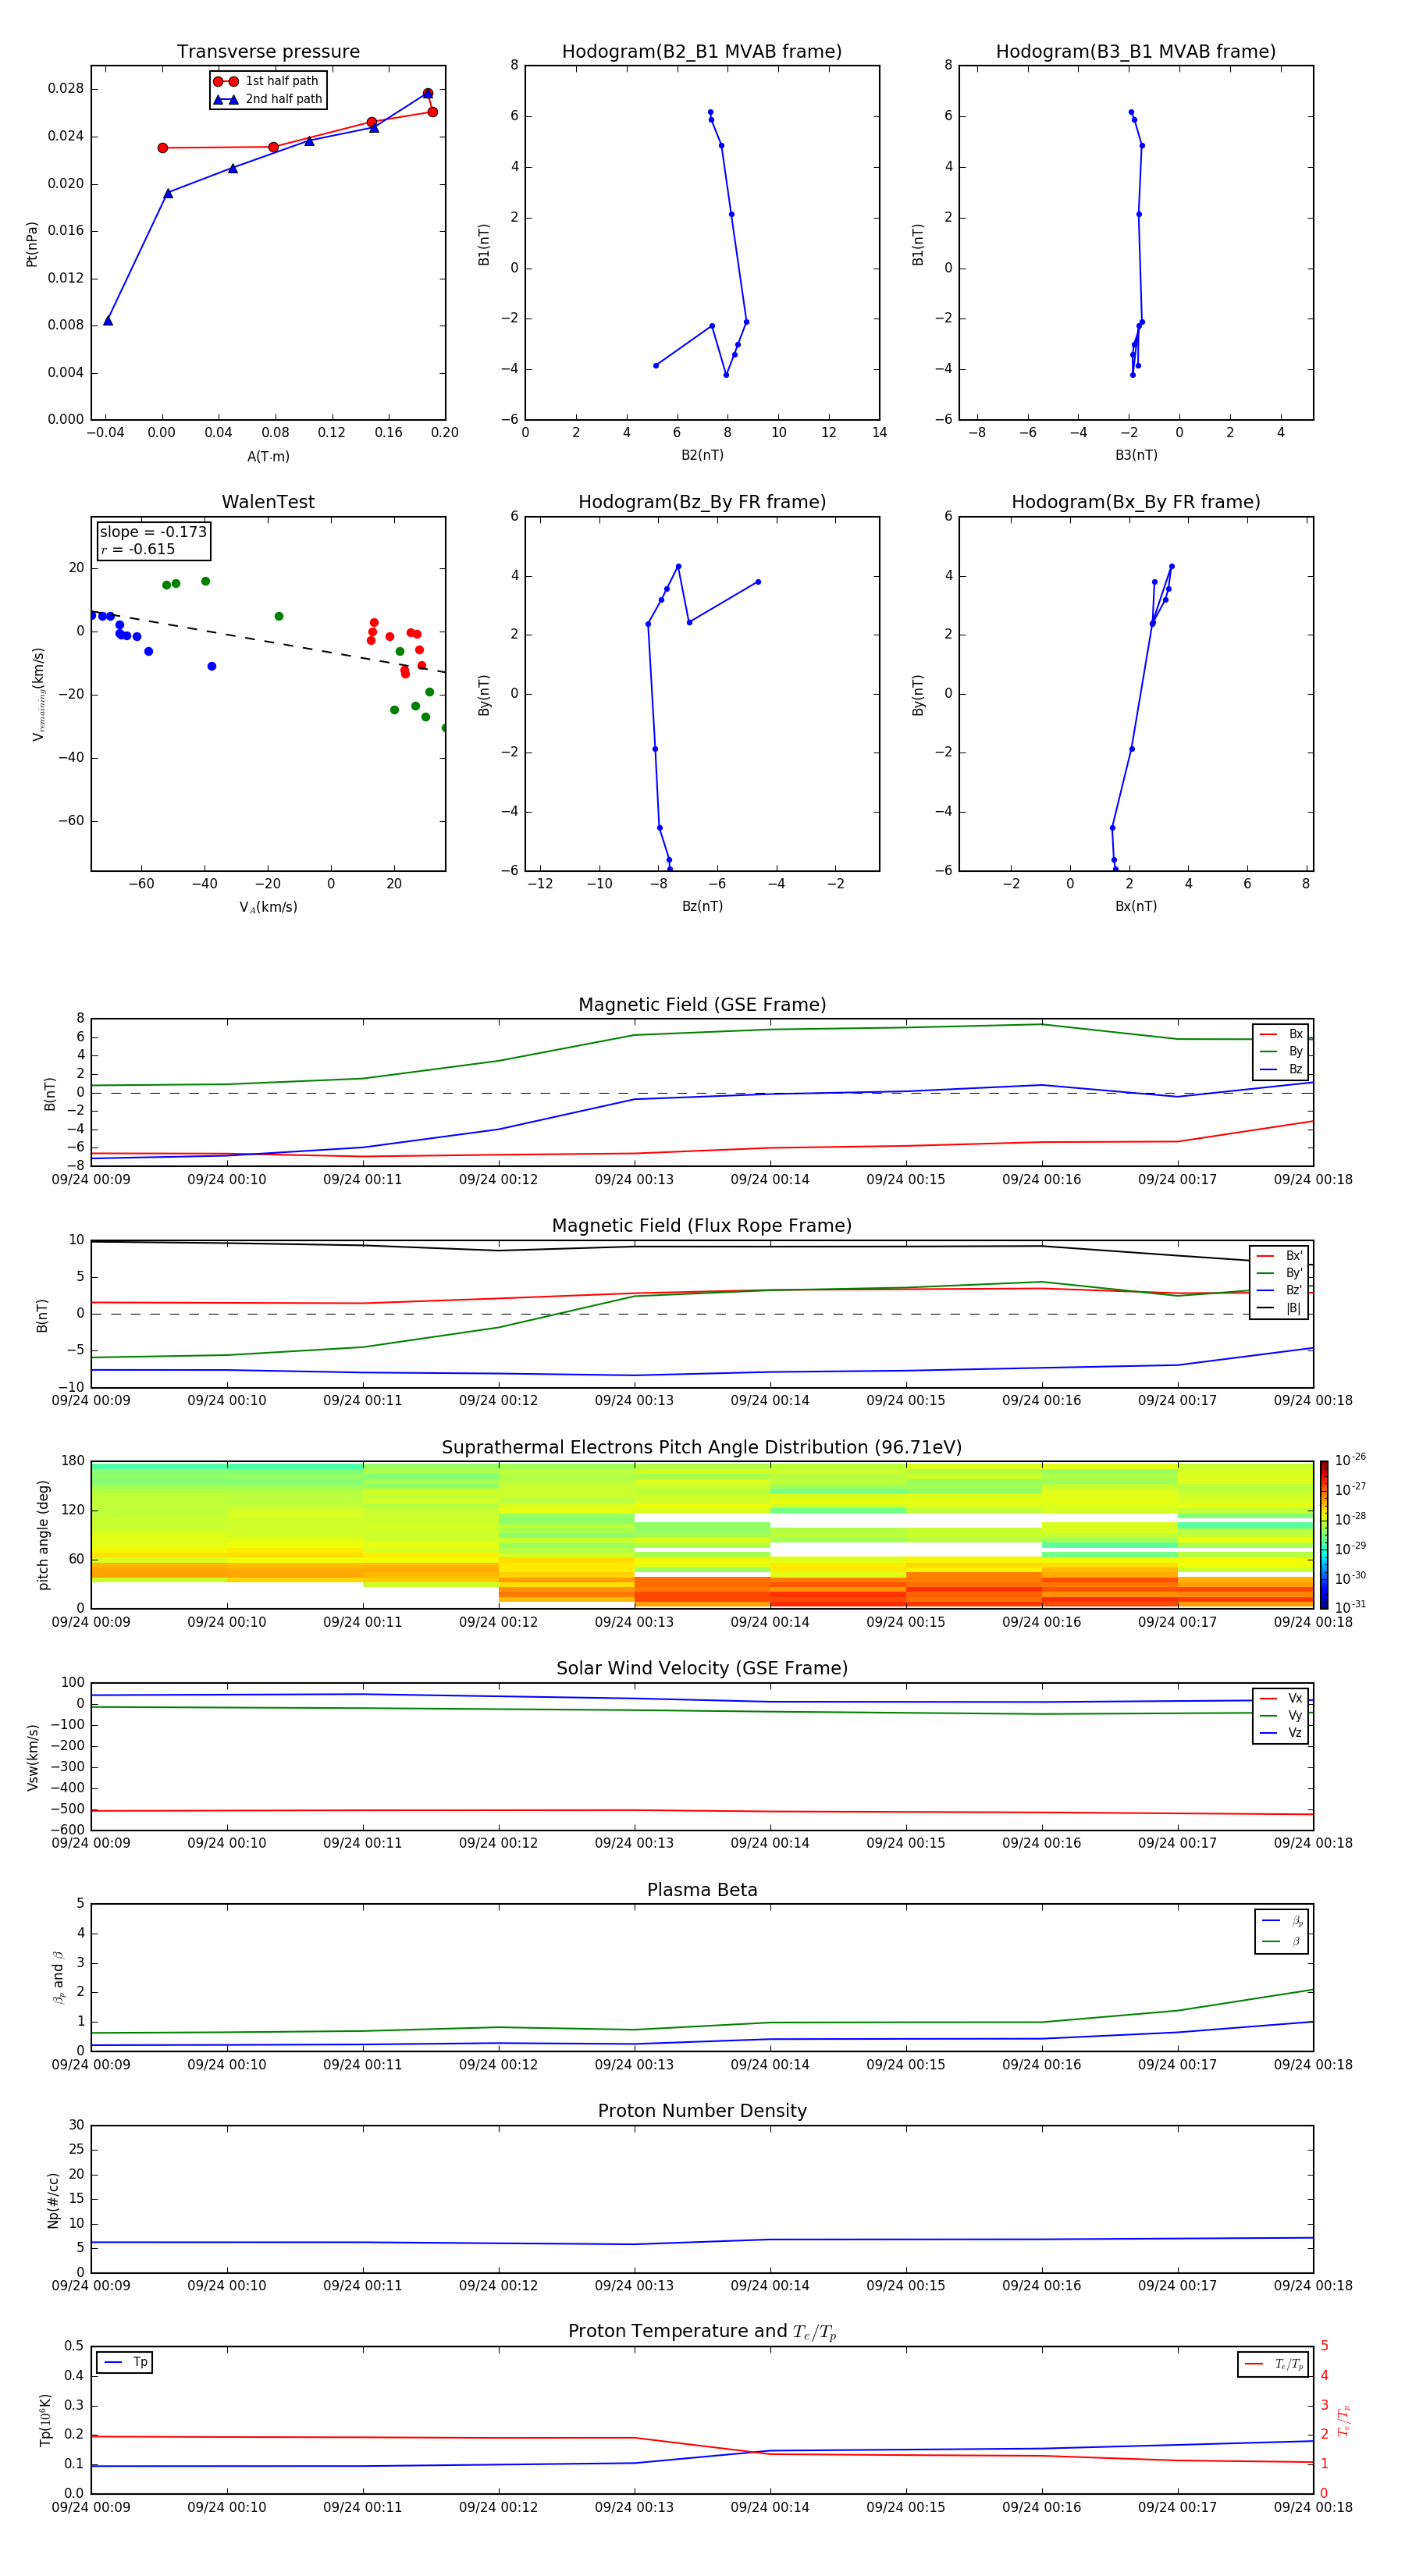Select Vy in the solar wind legend
The image size is (1405, 2576).
[1282, 1715]
